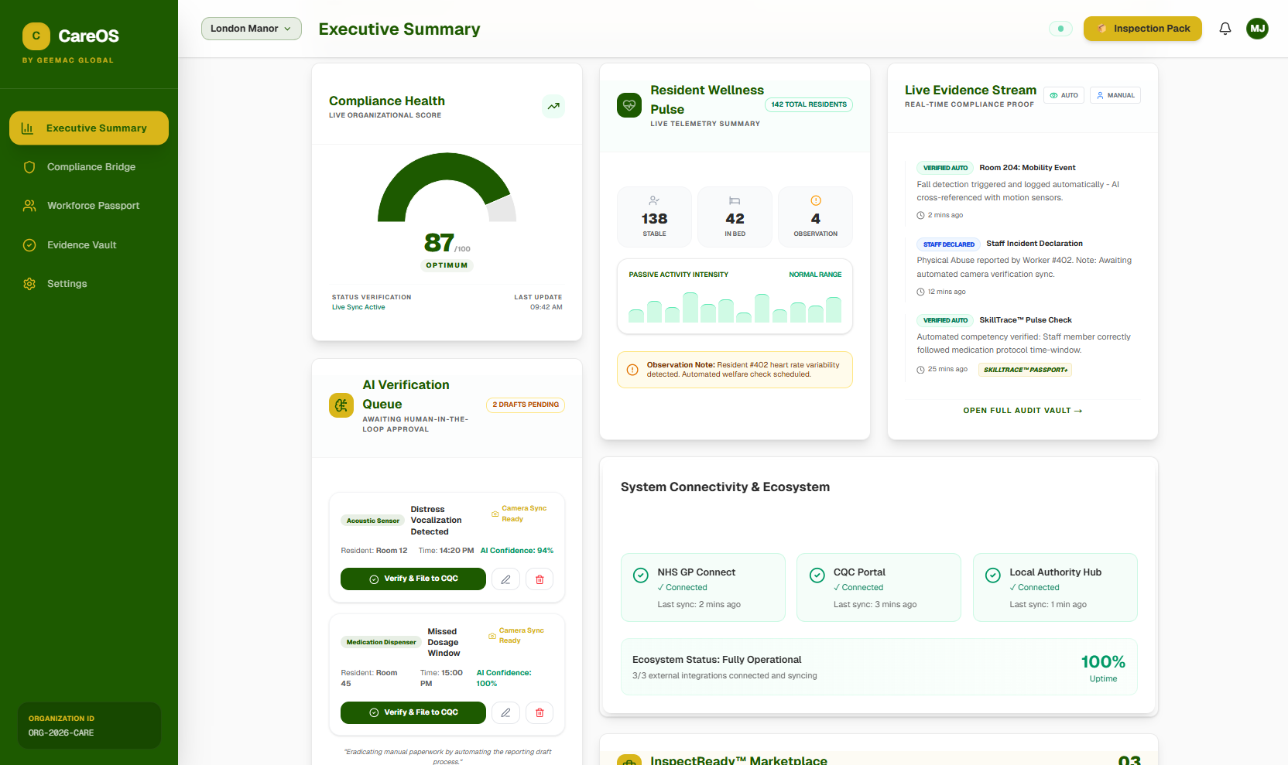Click the '09:42 AM' last update value
This screenshot has width=1288, height=765.
[546, 307]
